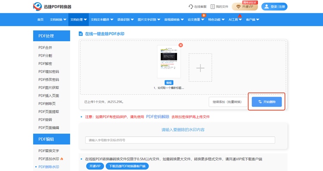Click the 迅捷PDF转换器 logo icon

pyautogui.click(x=37, y=6)
